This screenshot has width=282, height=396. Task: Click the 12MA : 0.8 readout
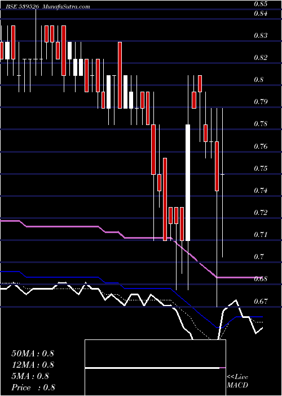(x=33, y=365)
